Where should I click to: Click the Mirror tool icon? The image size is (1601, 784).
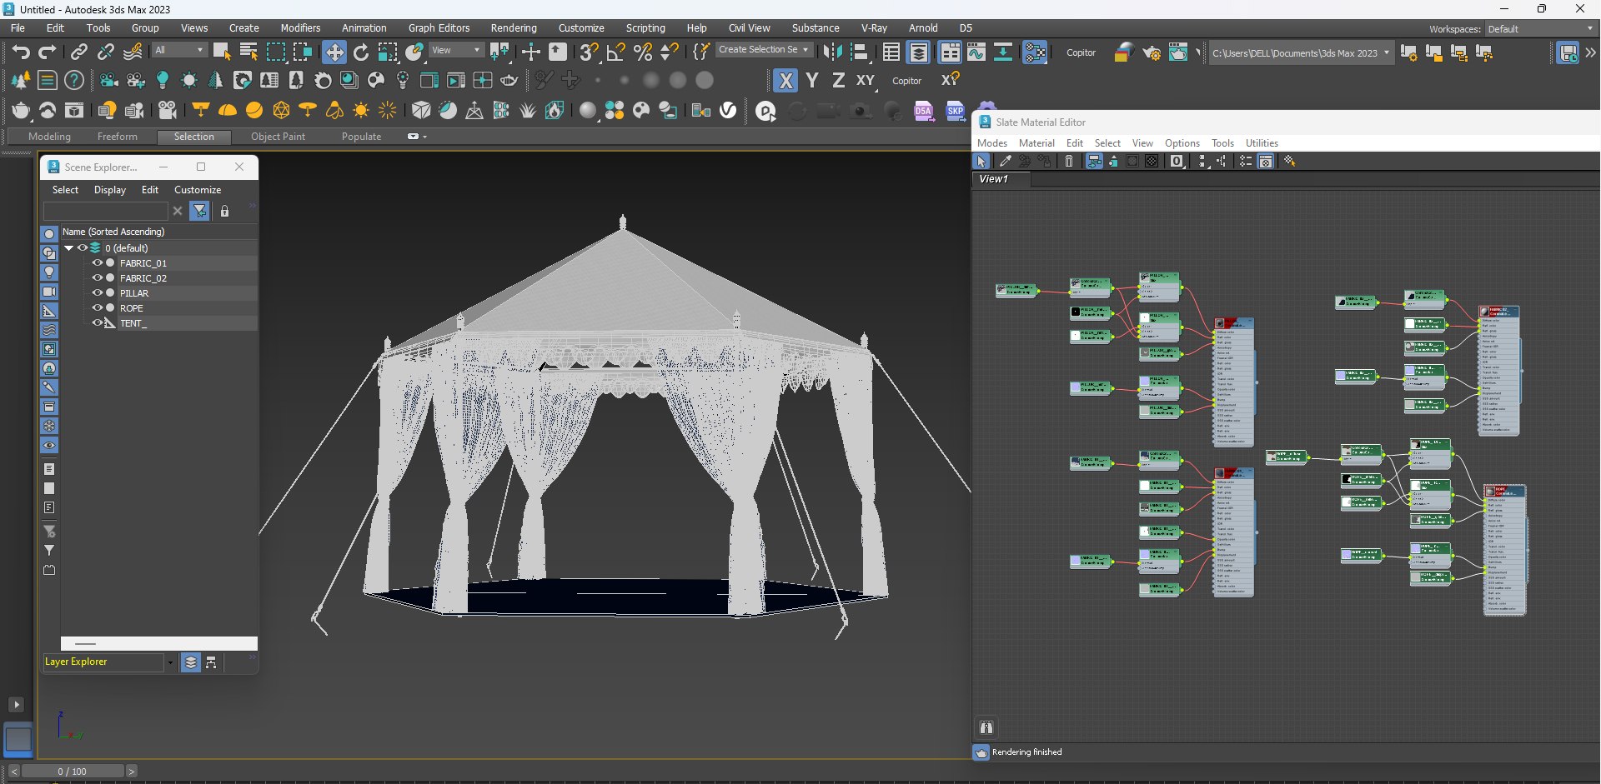tap(832, 52)
